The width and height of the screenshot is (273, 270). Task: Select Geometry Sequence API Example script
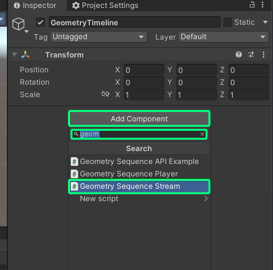(139, 162)
